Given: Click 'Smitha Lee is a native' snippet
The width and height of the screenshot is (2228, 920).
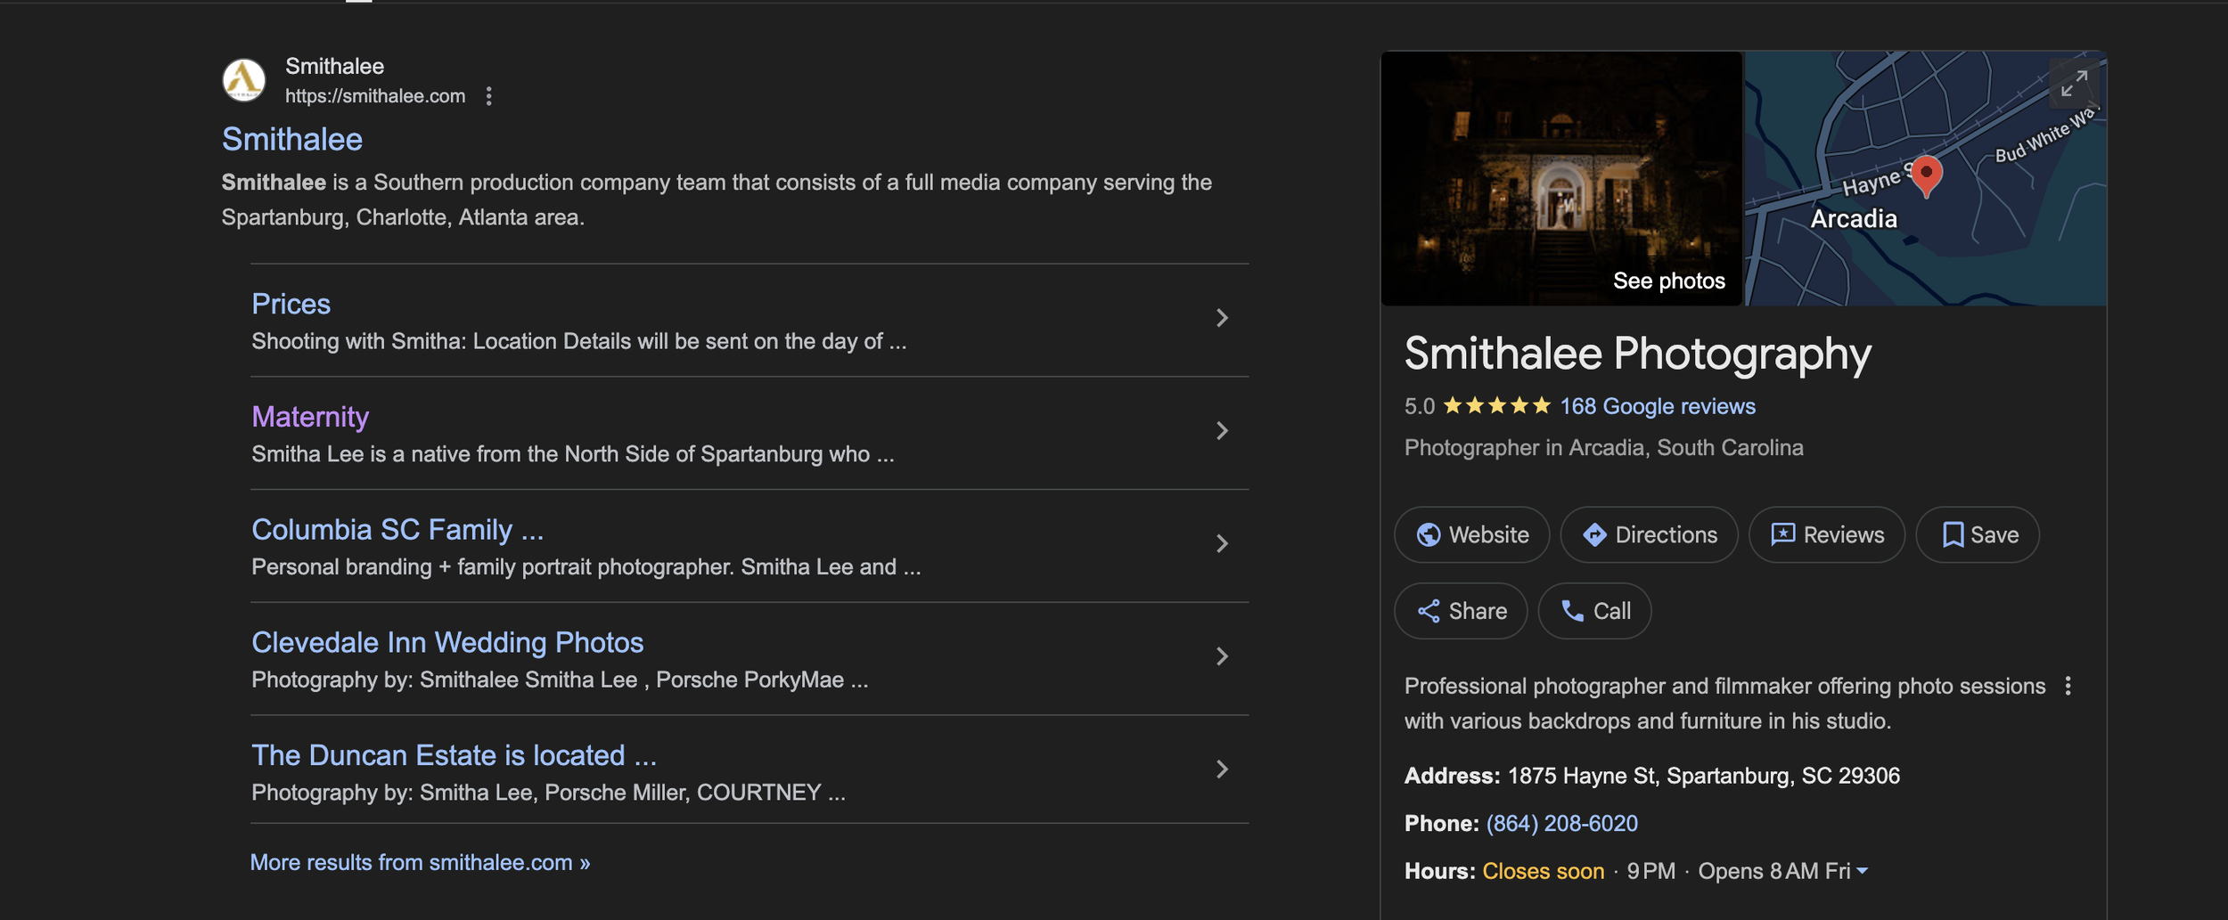Looking at the screenshot, I should click(572, 454).
